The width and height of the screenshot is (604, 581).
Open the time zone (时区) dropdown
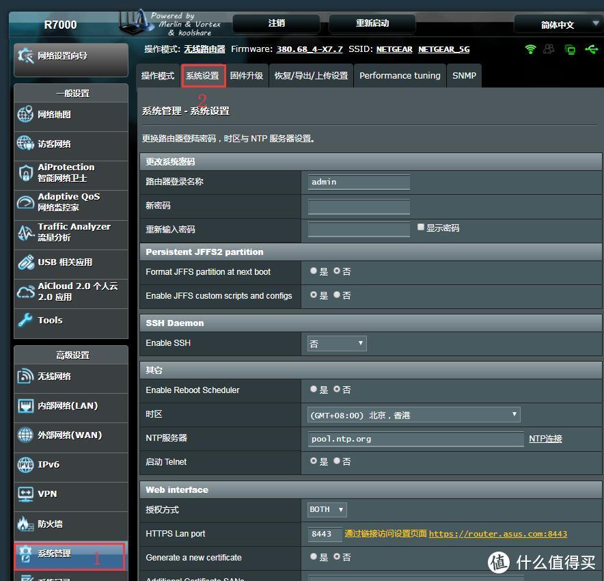413,415
